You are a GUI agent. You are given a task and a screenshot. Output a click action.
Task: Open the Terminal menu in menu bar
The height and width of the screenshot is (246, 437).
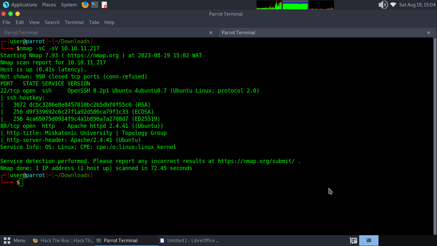pyautogui.click(x=74, y=22)
